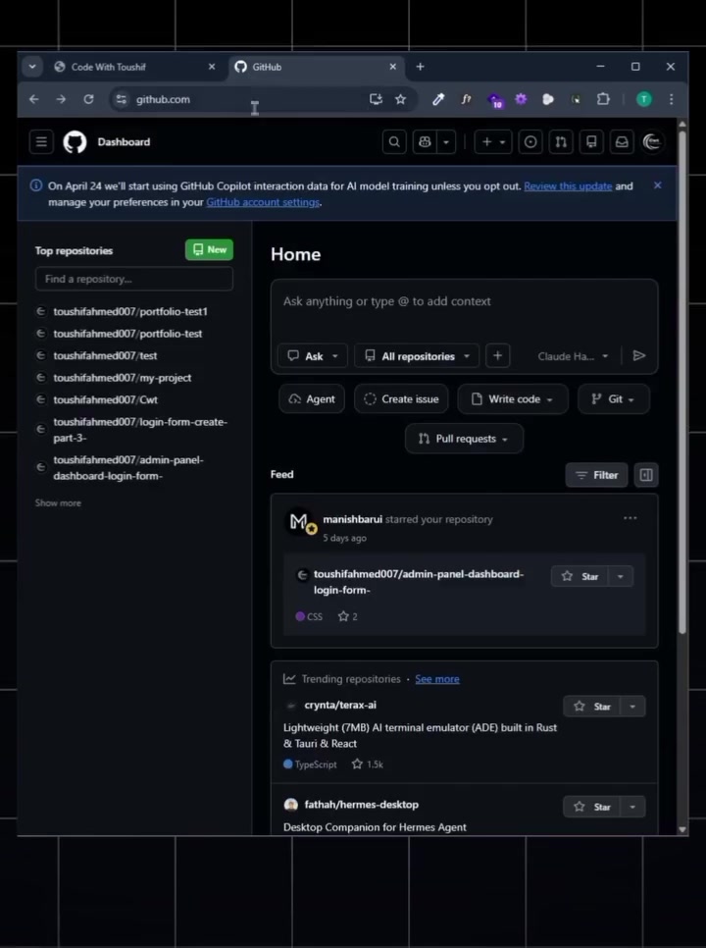Expand the 'Write code' dropdown
Screen dimensions: 706x948
pyautogui.click(x=513, y=399)
